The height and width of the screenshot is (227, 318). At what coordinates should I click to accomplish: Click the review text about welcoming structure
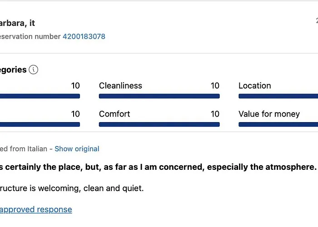click(x=71, y=188)
